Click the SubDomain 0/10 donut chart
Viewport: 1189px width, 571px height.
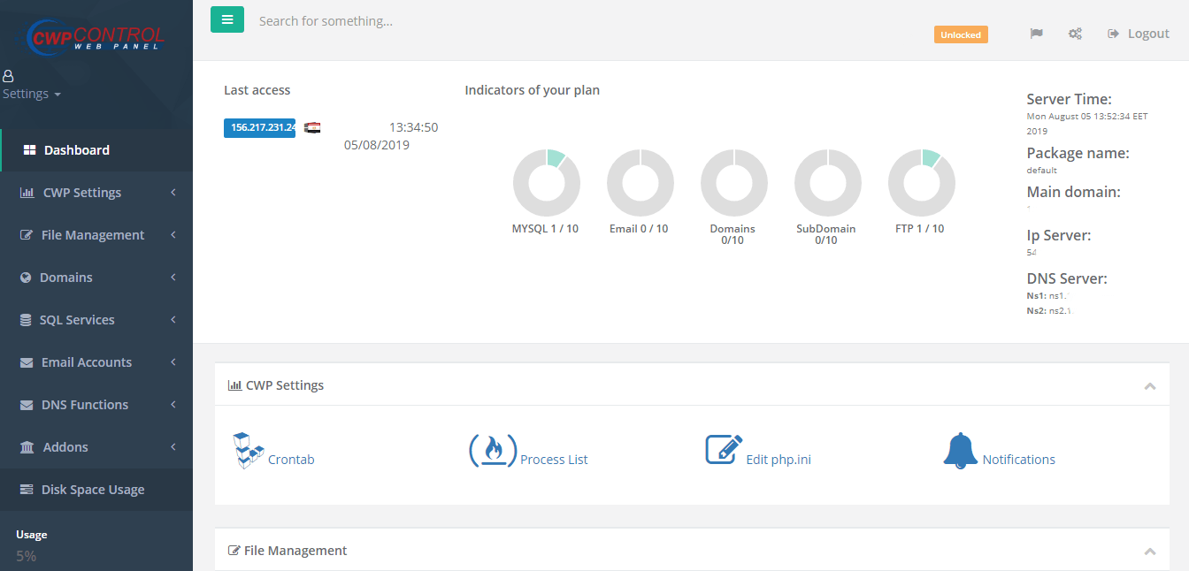coord(828,183)
